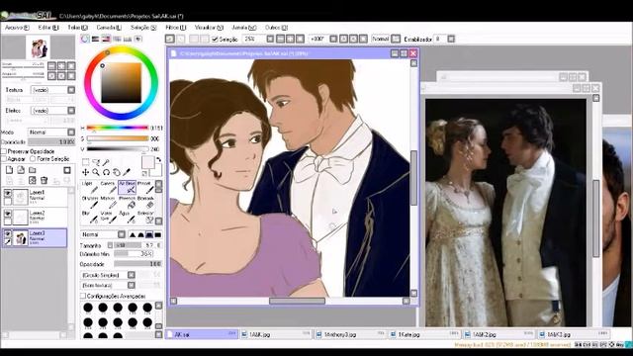The height and width of the screenshot is (356, 633).
Task: Select the lasso selection tool
Action: tap(96, 162)
